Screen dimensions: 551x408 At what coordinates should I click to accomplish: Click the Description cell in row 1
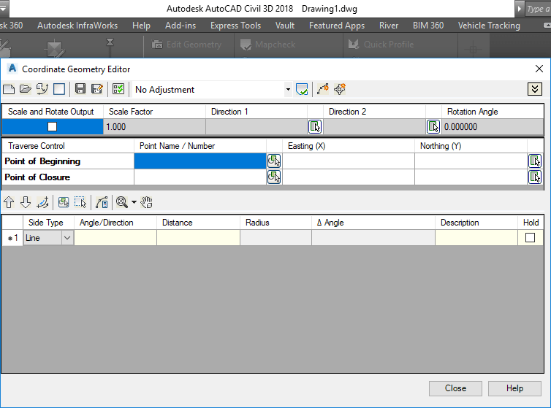(476, 238)
